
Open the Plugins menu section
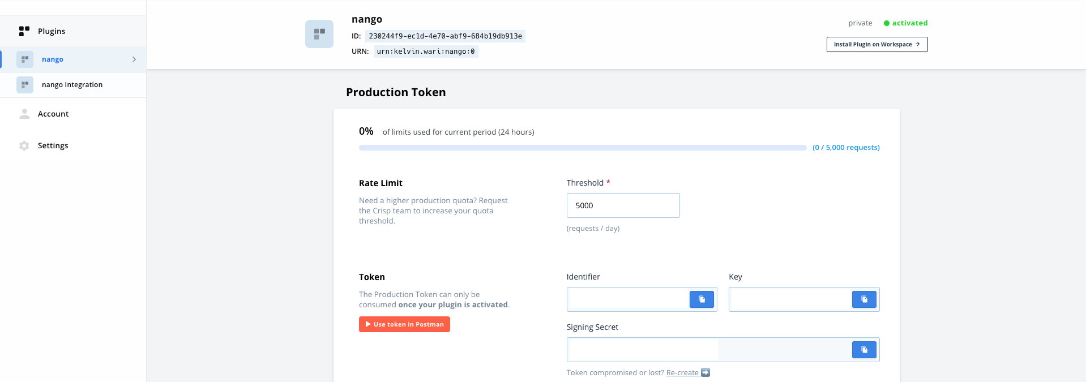(52, 31)
